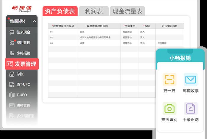Click the 现金流量项目编码 column header
Image resolution: width=207 pixels, height=139 pixels.
coord(63,26)
